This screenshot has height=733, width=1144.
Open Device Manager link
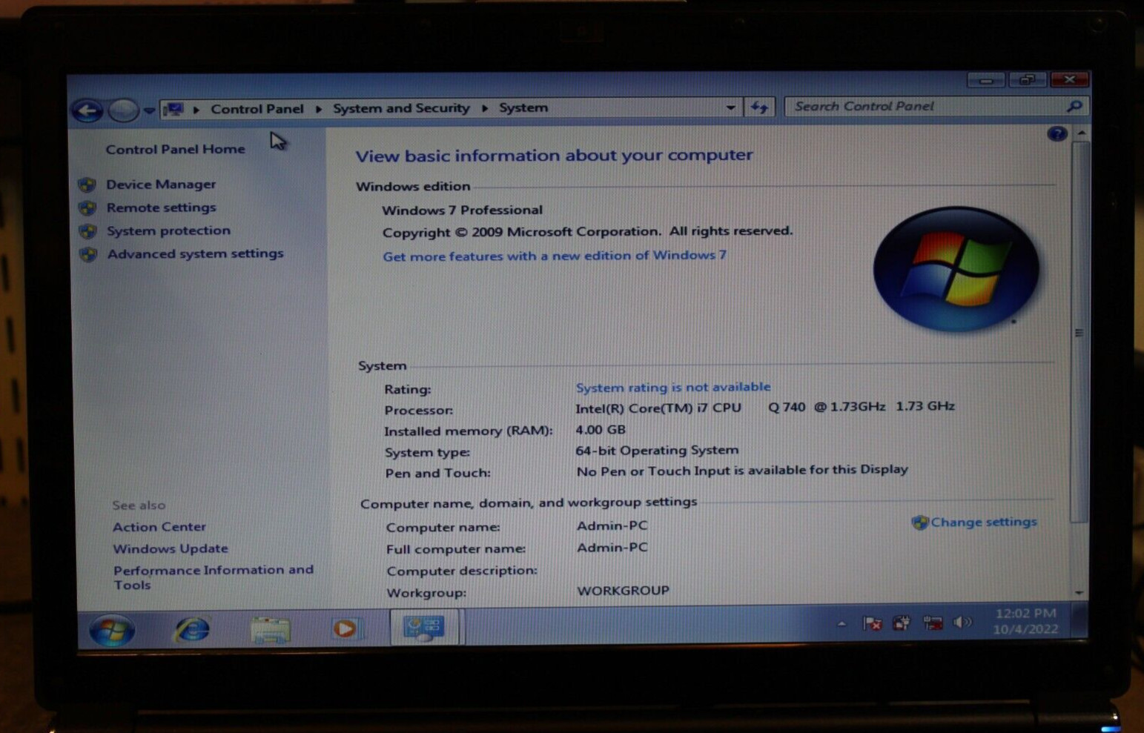[161, 185]
